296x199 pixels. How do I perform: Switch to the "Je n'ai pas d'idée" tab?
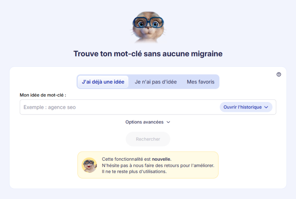156,82
